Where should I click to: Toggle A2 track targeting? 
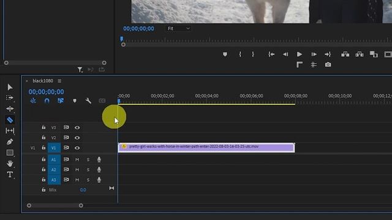(54, 170)
